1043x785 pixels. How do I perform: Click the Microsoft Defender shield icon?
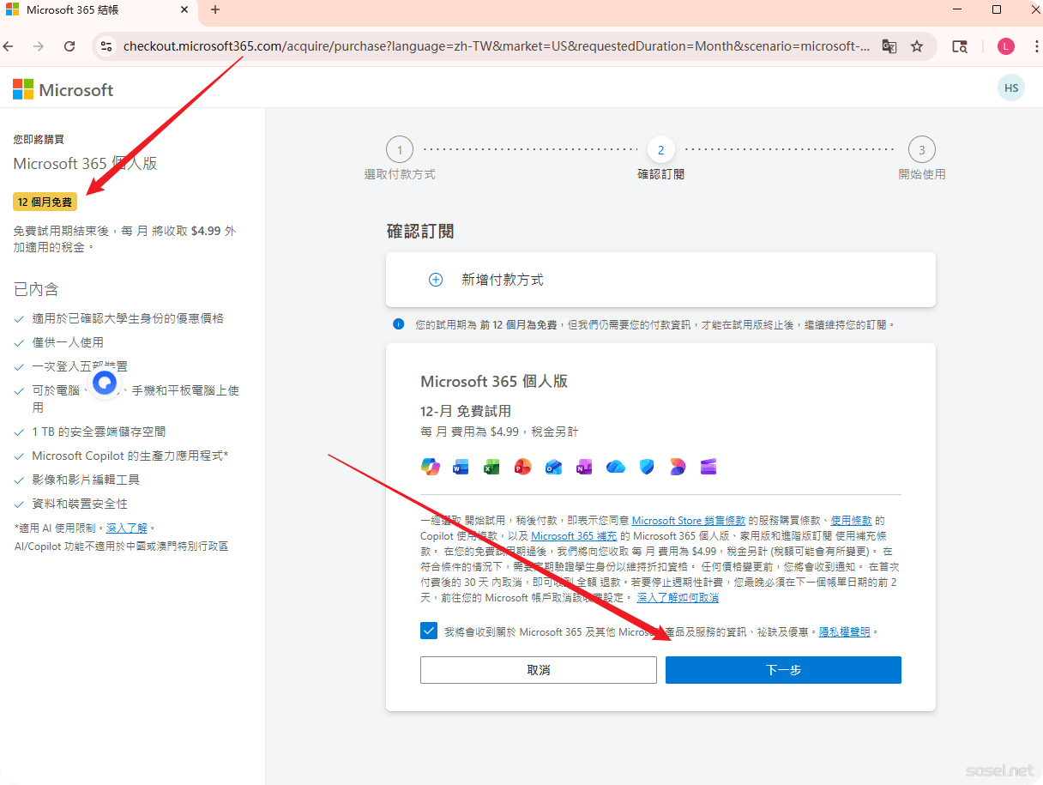pyautogui.click(x=647, y=467)
